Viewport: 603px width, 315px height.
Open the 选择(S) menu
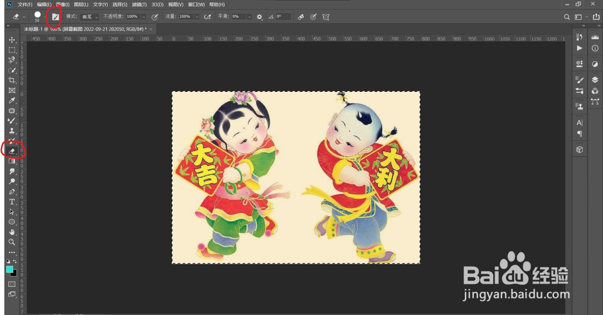click(x=120, y=5)
